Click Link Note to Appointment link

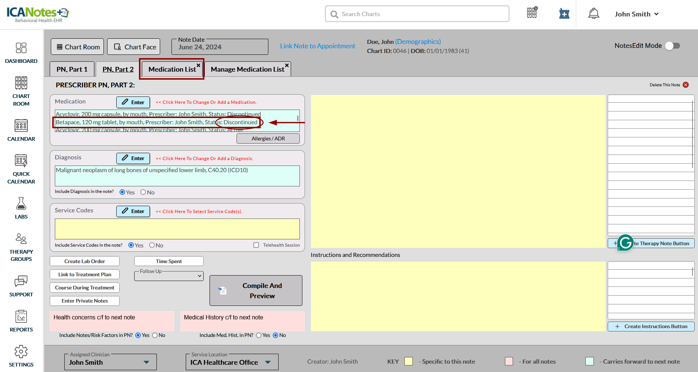[x=317, y=46]
